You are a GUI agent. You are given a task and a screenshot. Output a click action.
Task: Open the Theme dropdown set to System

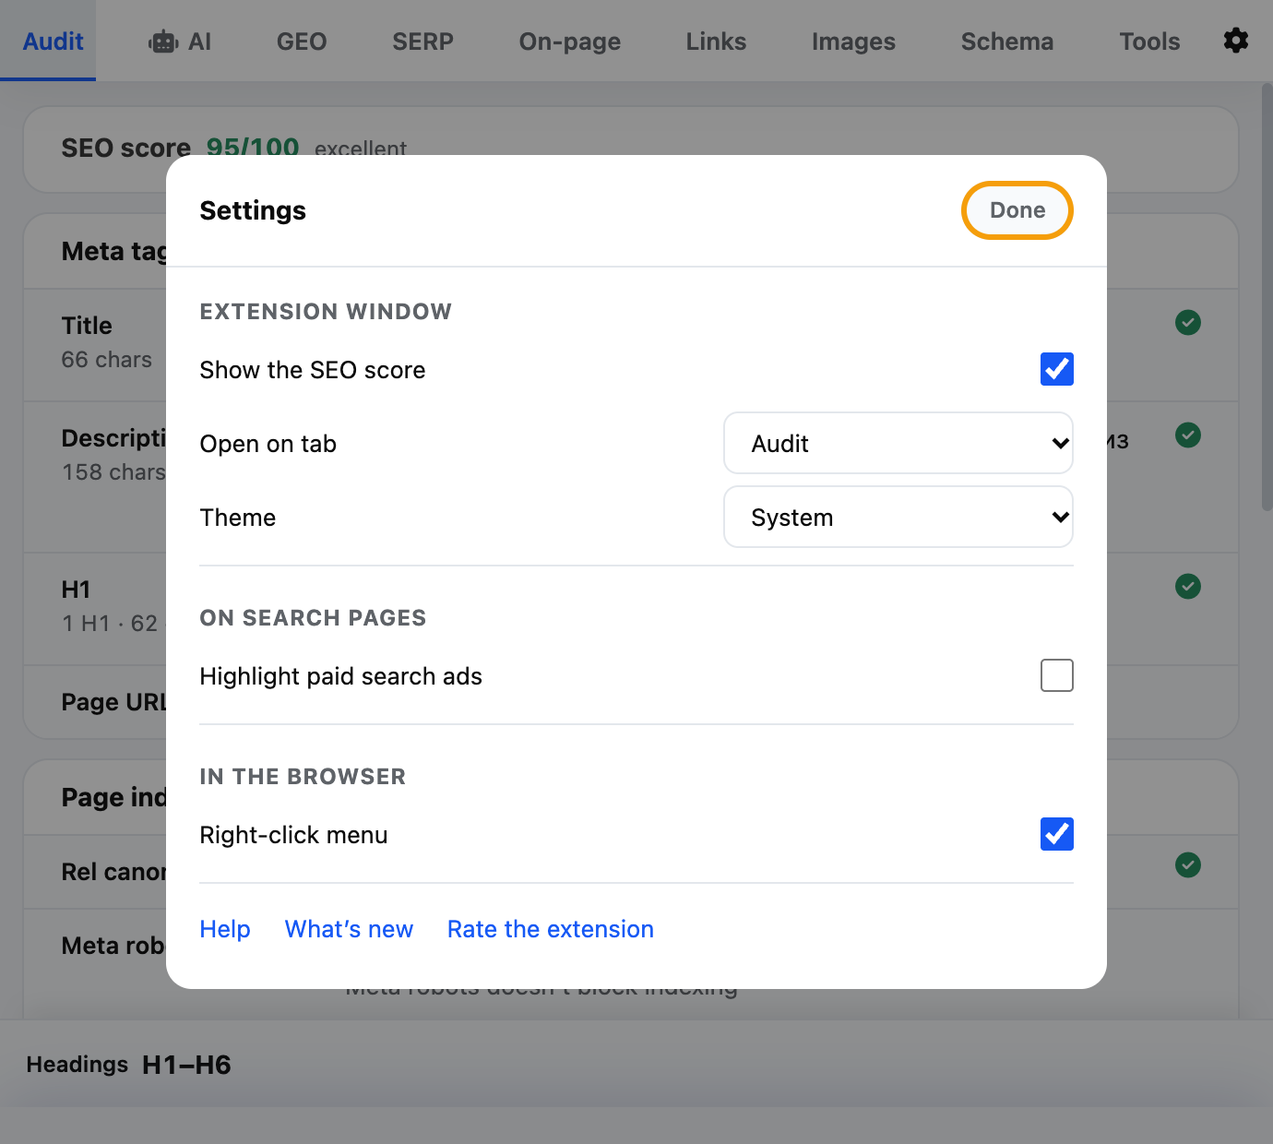click(898, 517)
